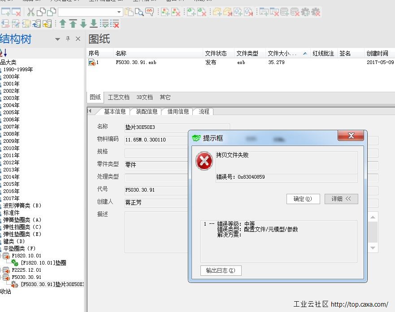Image resolution: width=395 pixels, height=312 pixels.
Task: Click the 创建人 field 蒋正芳
Action: pos(156,202)
